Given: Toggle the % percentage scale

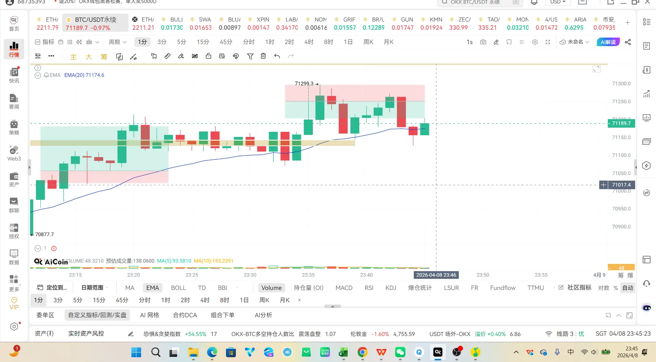Looking at the screenshot, I should pos(616,288).
